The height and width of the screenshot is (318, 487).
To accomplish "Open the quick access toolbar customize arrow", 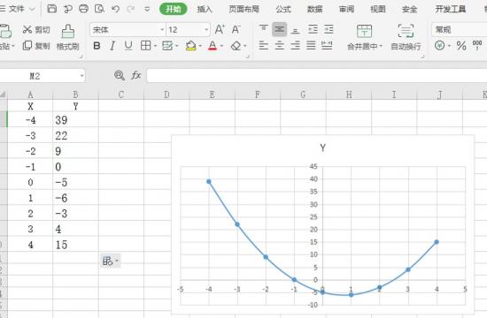I will click(x=147, y=10).
